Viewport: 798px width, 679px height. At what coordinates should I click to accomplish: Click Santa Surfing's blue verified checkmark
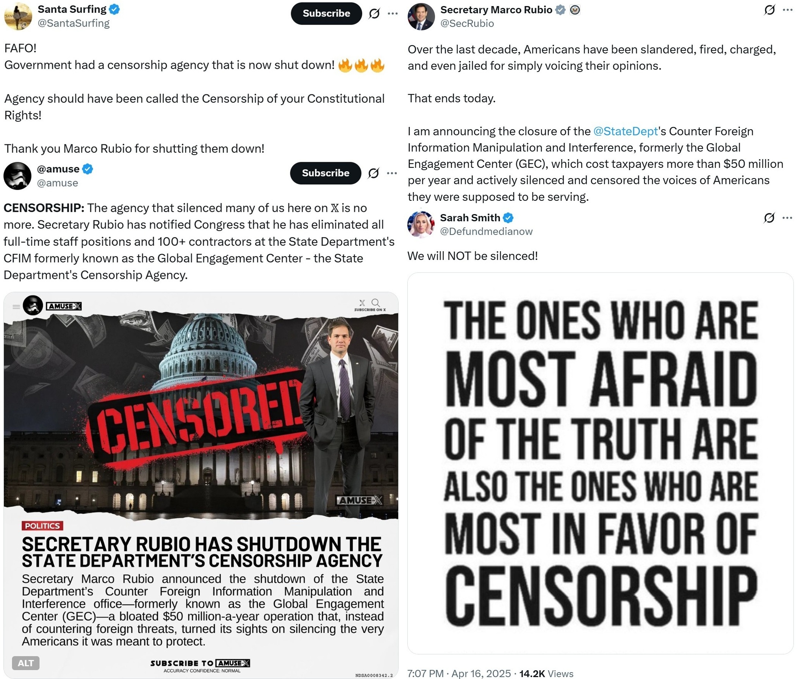tap(114, 9)
